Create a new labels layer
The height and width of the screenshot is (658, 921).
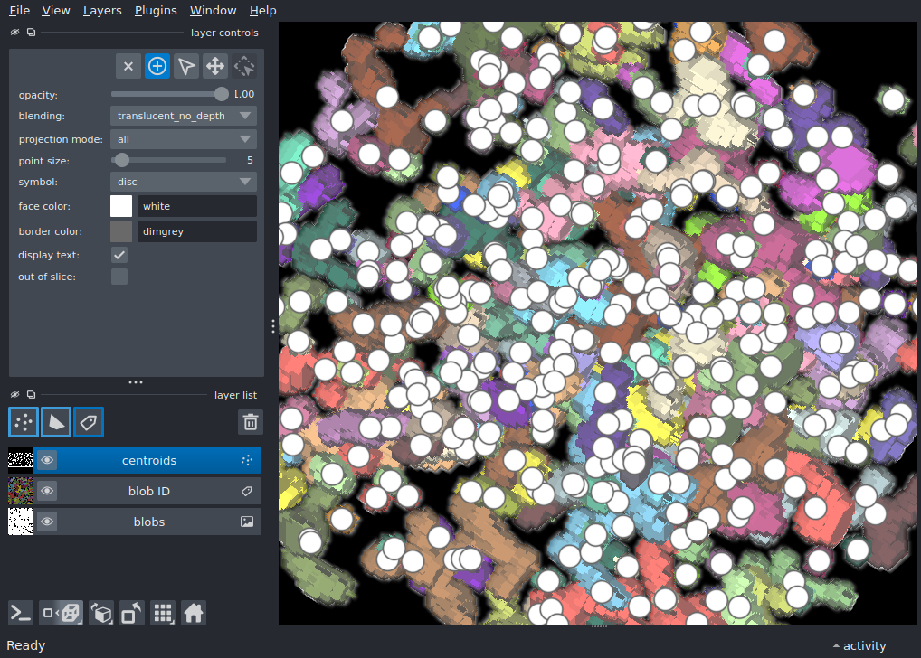[89, 422]
